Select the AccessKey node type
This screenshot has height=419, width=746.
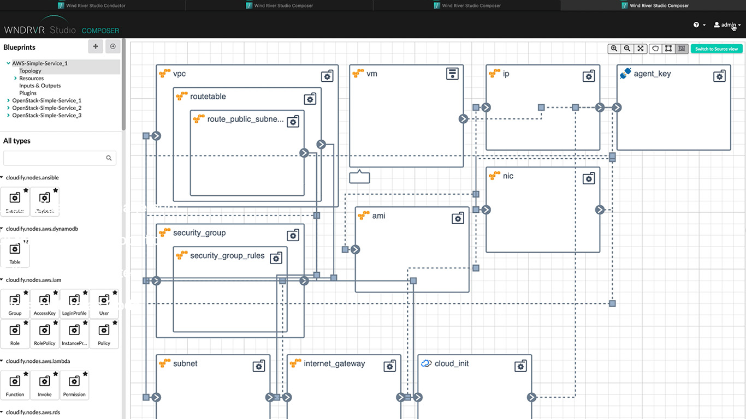(x=45, y=304)
